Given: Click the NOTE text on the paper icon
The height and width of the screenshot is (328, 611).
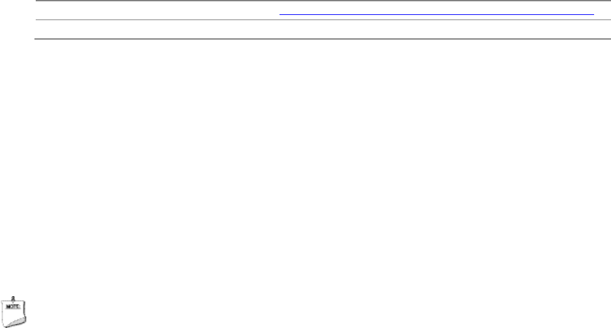Looking at the screenshot, I should (13, 307).
